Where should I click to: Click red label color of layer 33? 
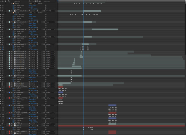[9, 87]
